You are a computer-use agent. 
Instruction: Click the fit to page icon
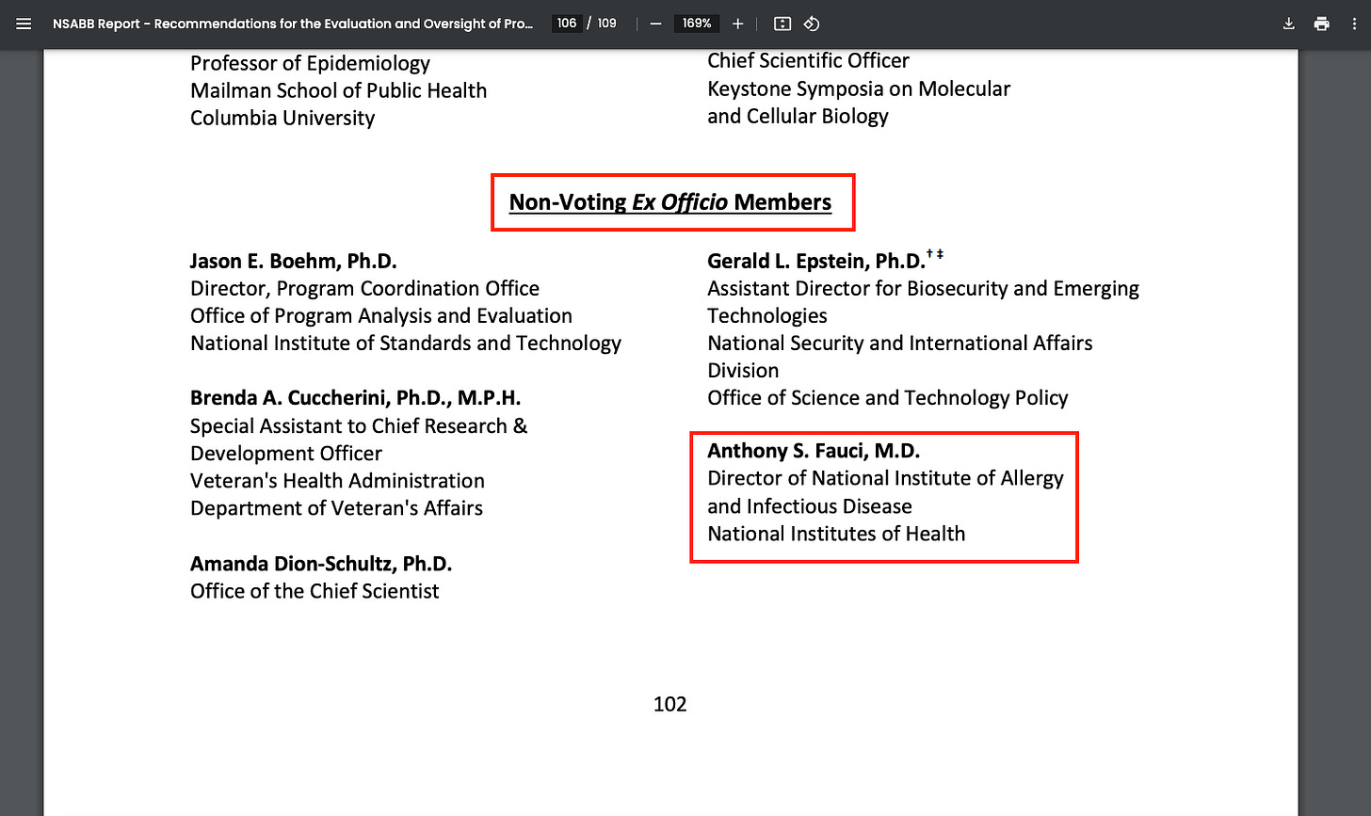pyautogui.click(x=782, y=24)
